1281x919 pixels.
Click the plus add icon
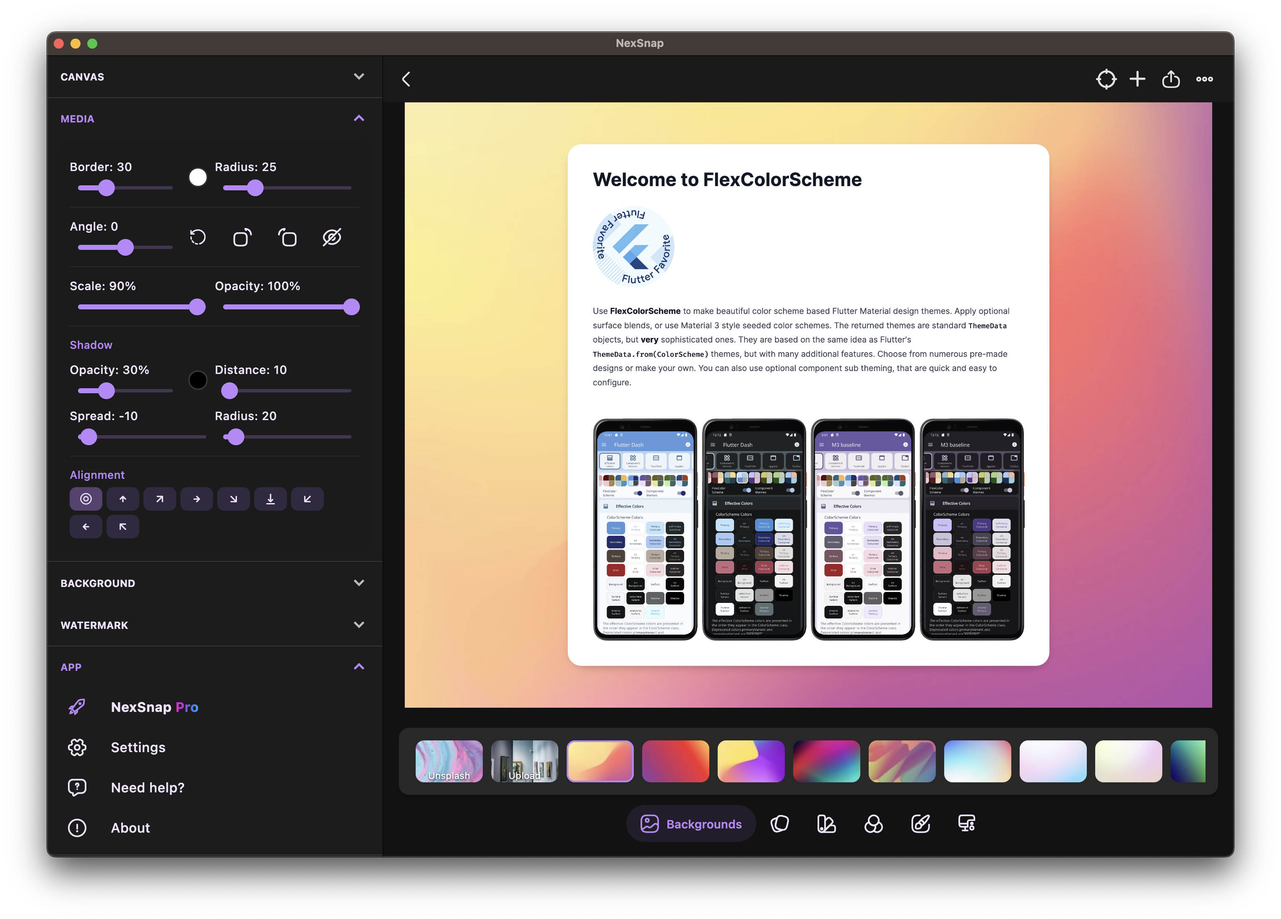click(x=1138, y=79)
